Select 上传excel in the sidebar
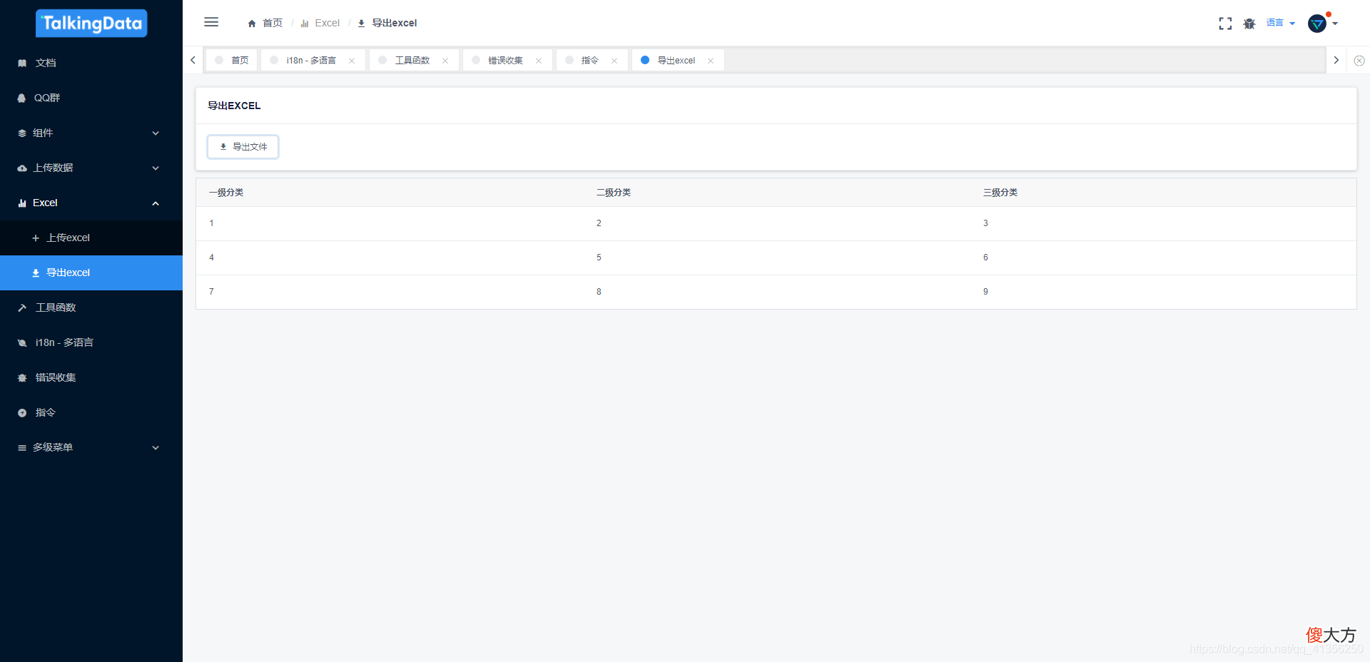Viewport: 1370px width, 662px height. 91,238
